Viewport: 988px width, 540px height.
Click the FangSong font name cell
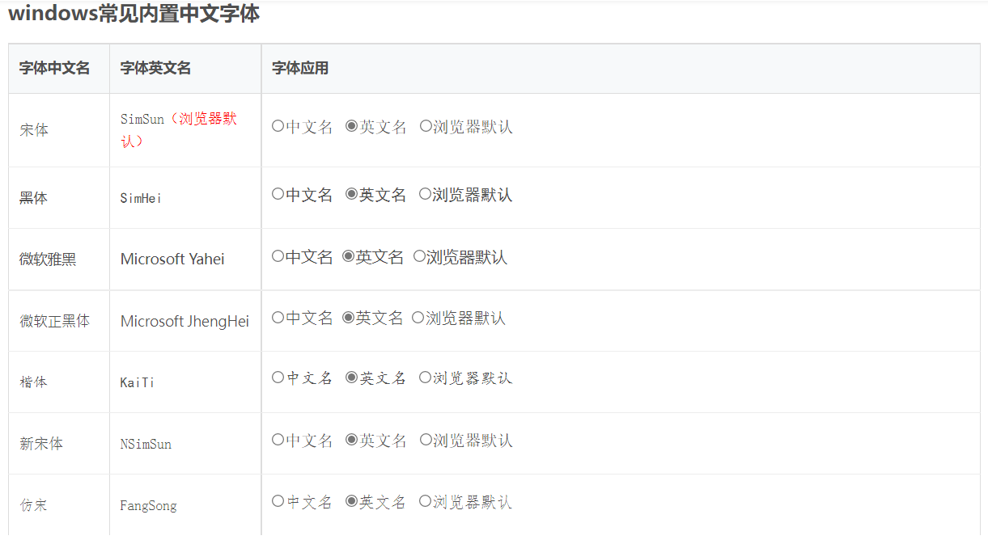click(148, 506)
